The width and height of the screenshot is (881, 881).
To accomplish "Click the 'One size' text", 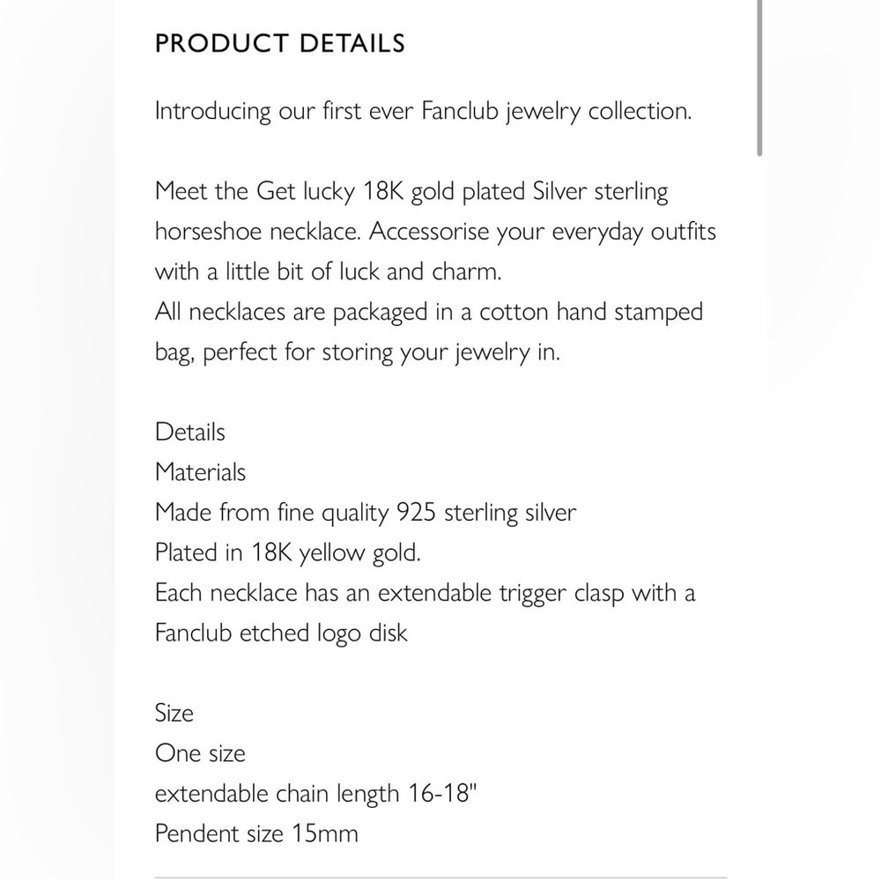I will (x=200, y=753).
